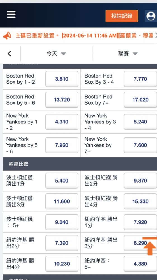The image size is (157, 280).
Task: Pick 波士頓紅襪 勝出4分 odds 15.330
Action: coord(141,201)
